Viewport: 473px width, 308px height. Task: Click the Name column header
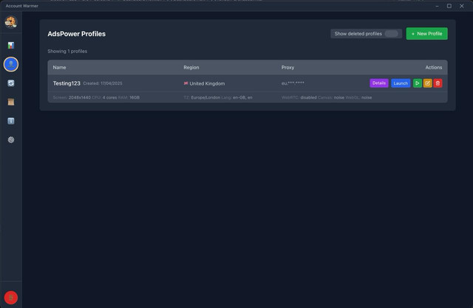59,67
